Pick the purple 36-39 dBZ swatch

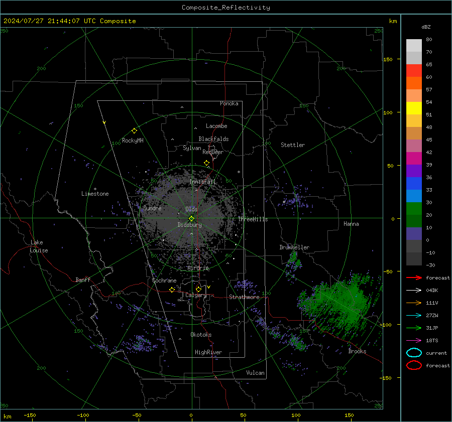point(414,171)
